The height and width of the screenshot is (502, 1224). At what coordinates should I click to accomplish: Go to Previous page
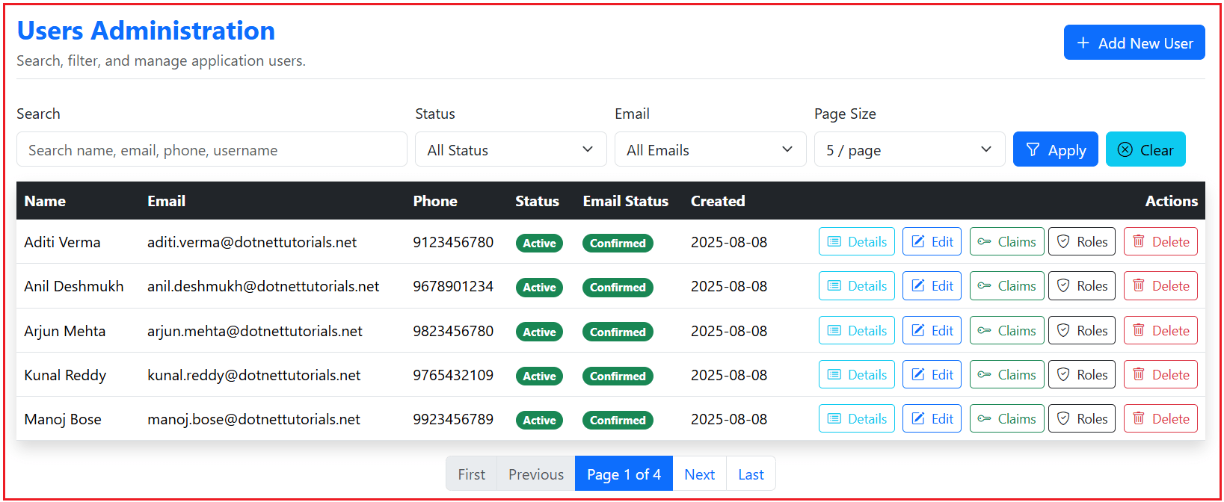click(x=536, y=474)
